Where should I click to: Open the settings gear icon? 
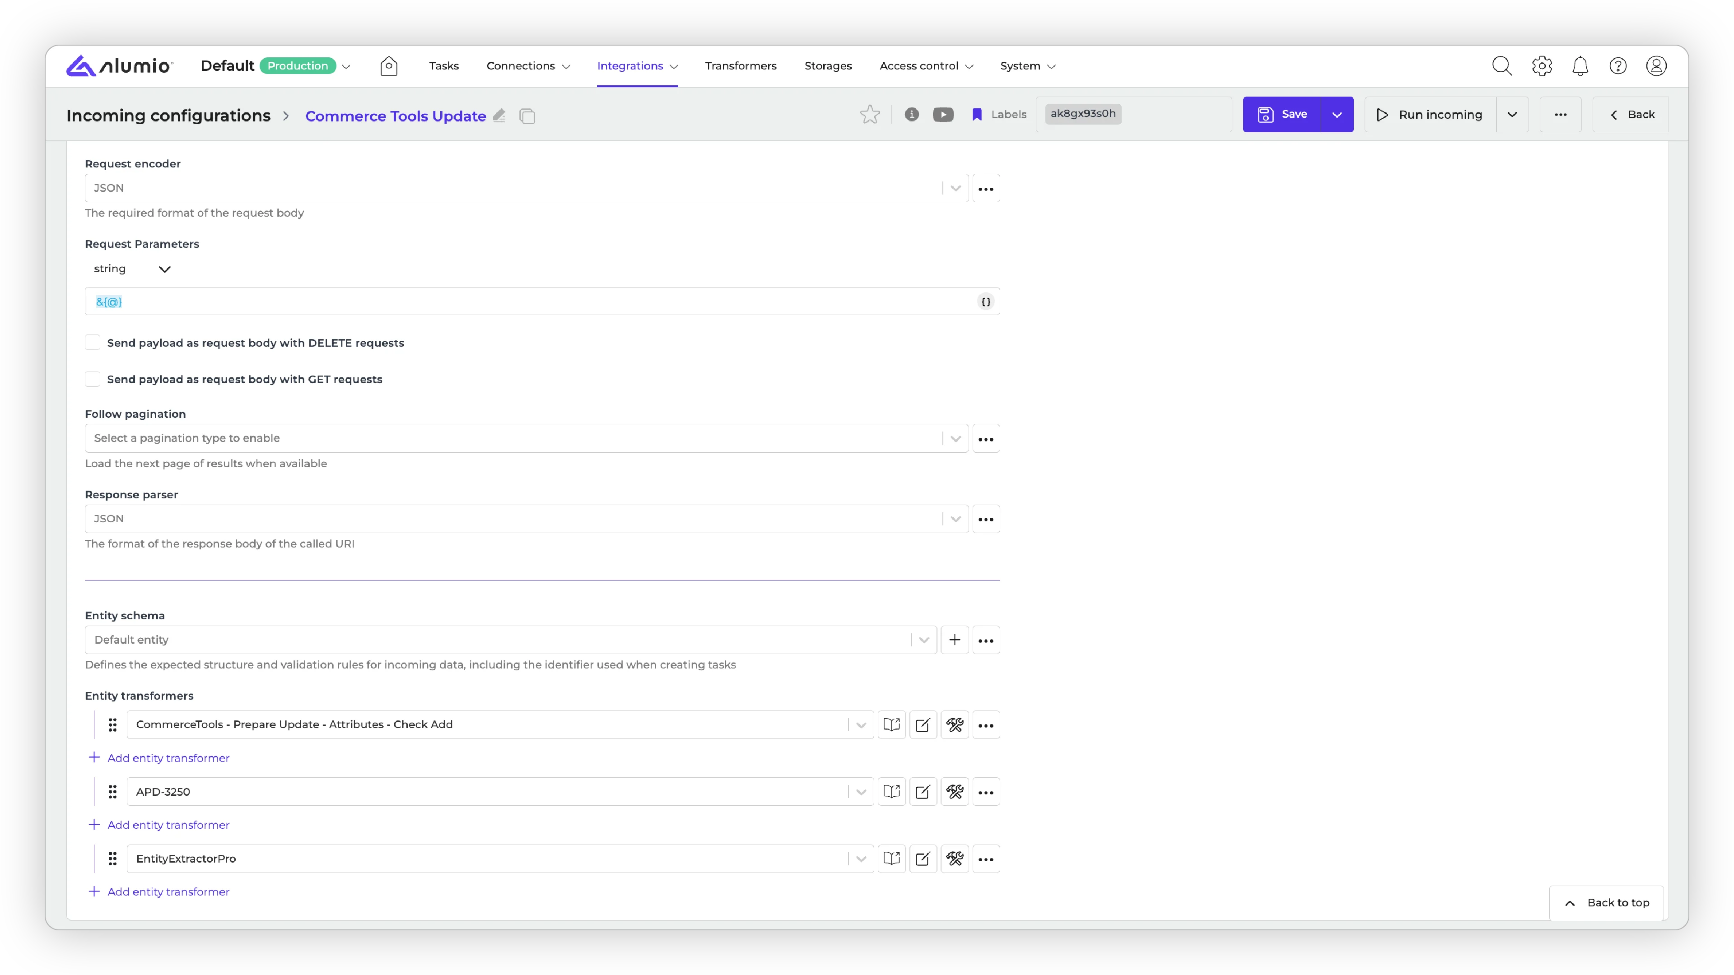click(1542, 65)
